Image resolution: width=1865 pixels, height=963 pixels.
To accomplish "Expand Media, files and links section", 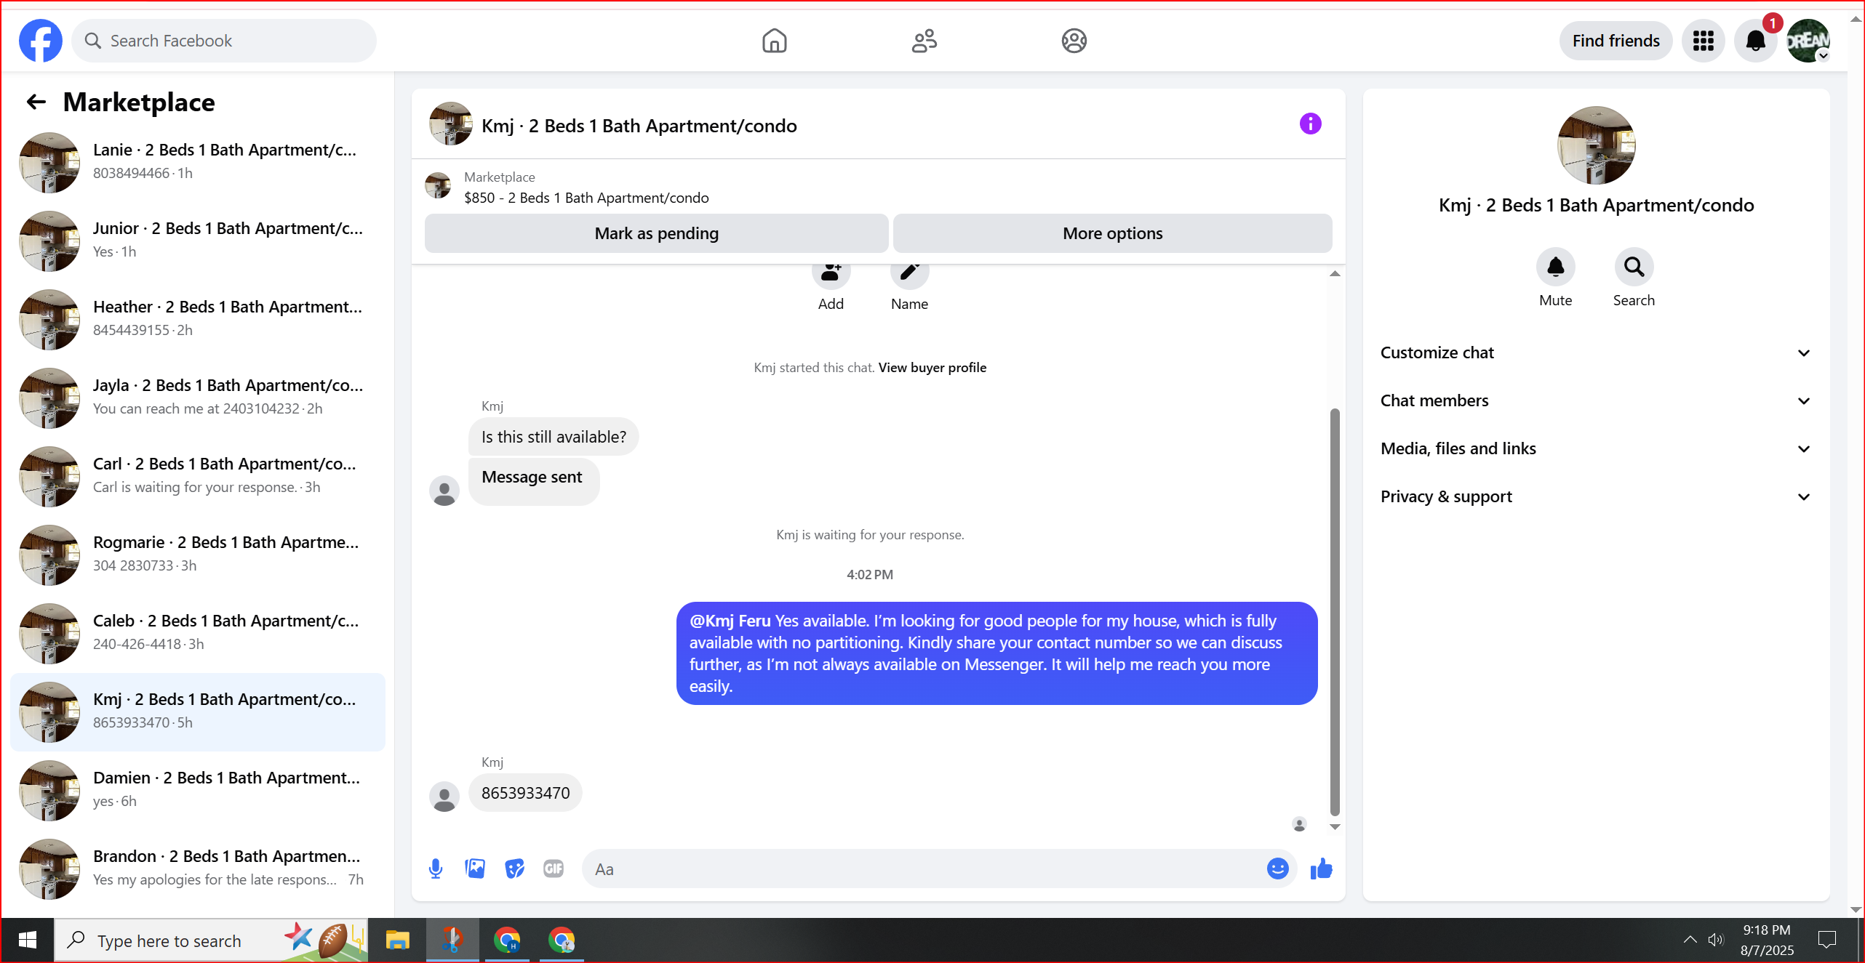I will click(1596, 448).
